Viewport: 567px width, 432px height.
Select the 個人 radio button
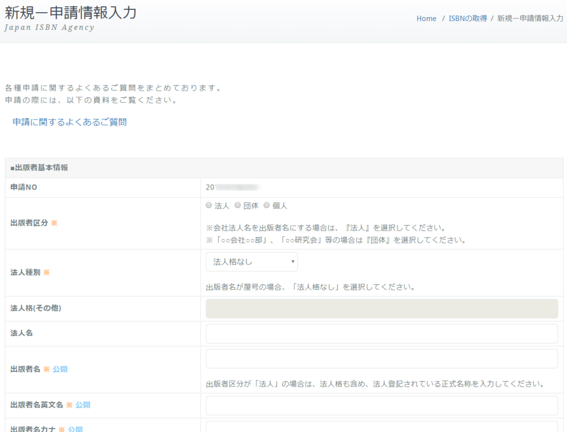click(266, 205)
